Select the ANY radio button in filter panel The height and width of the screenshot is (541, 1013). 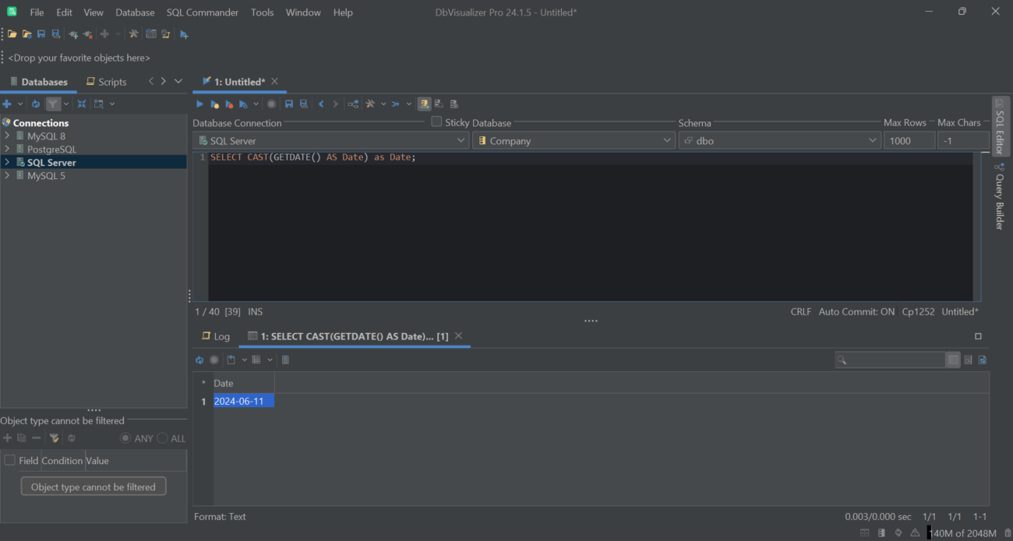pos(126,438)
